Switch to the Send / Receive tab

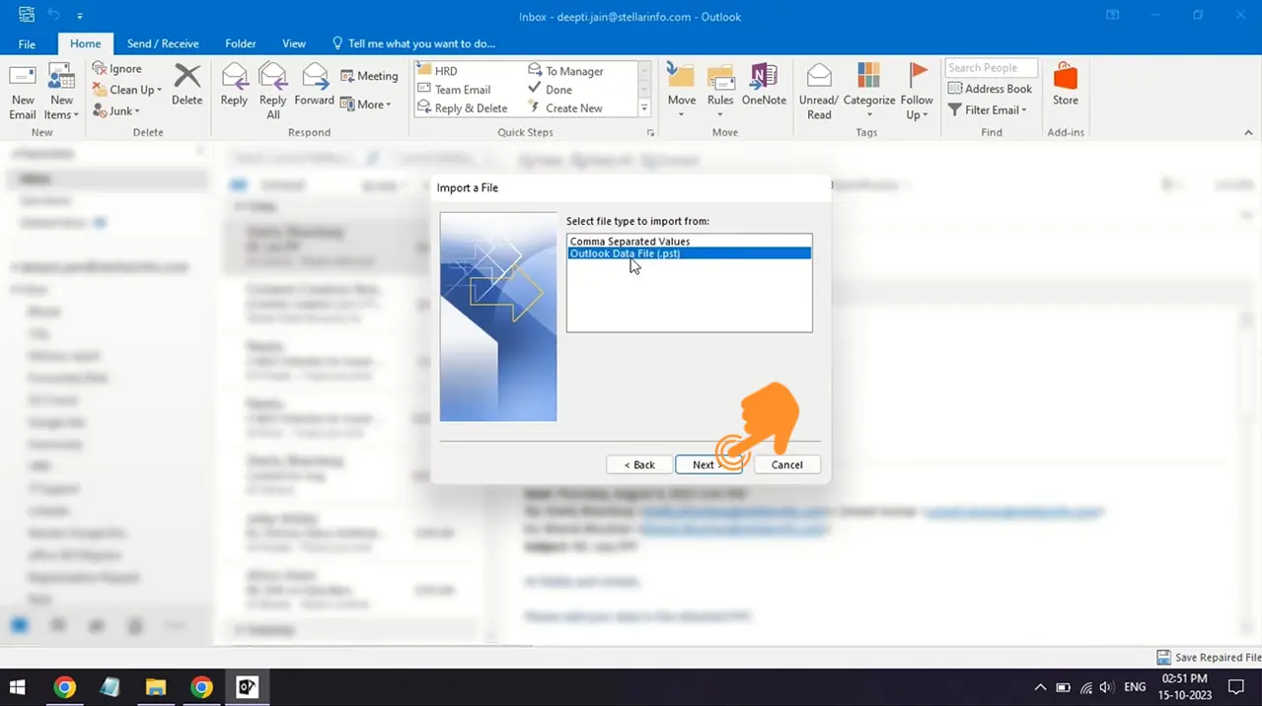click(x=163, y=43)
